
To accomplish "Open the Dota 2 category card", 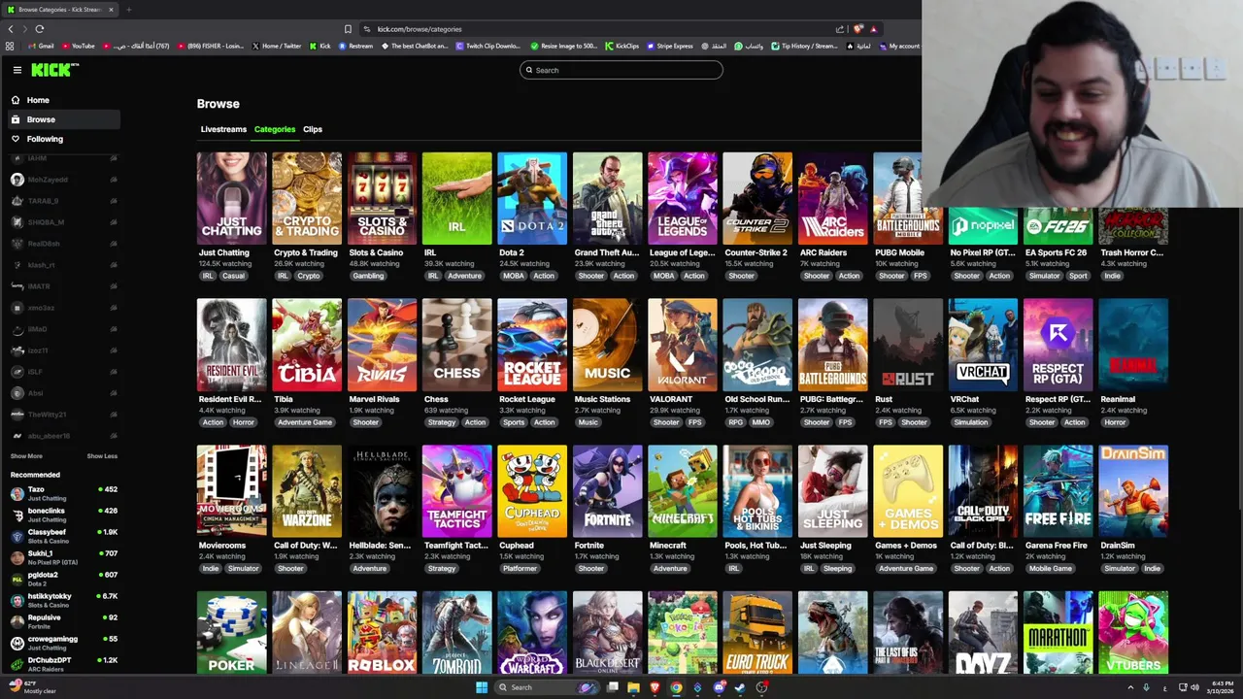I will click(x=532, y=198).
